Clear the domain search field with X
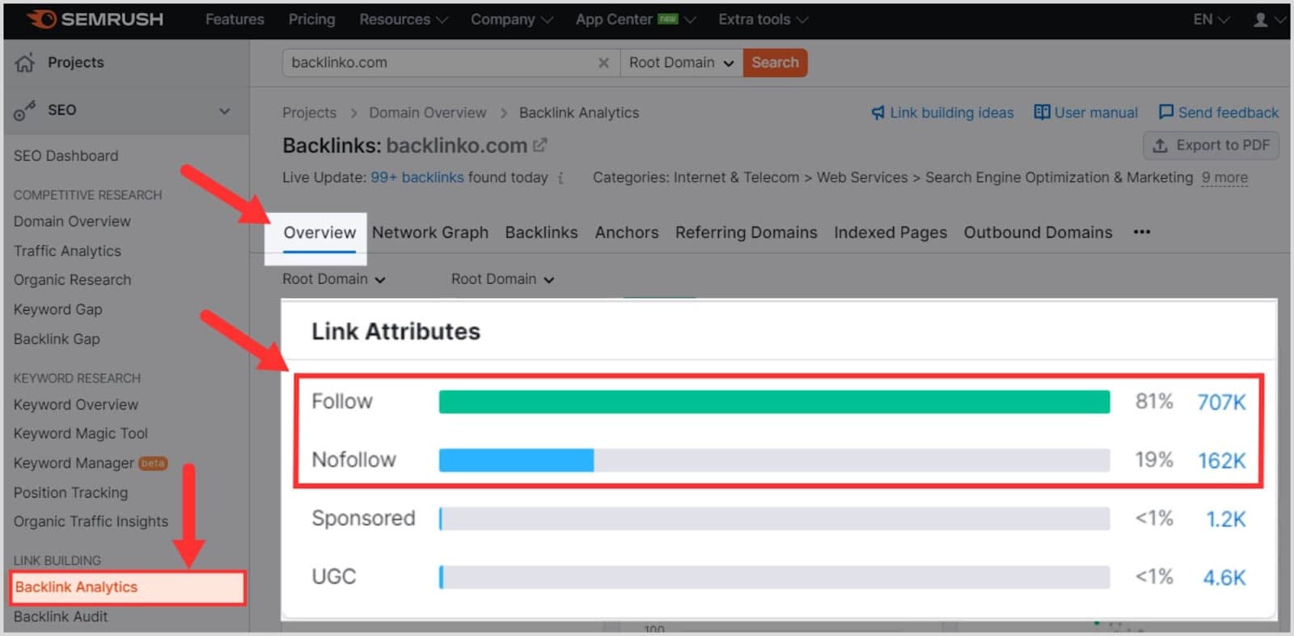 [x=603, y=63]
